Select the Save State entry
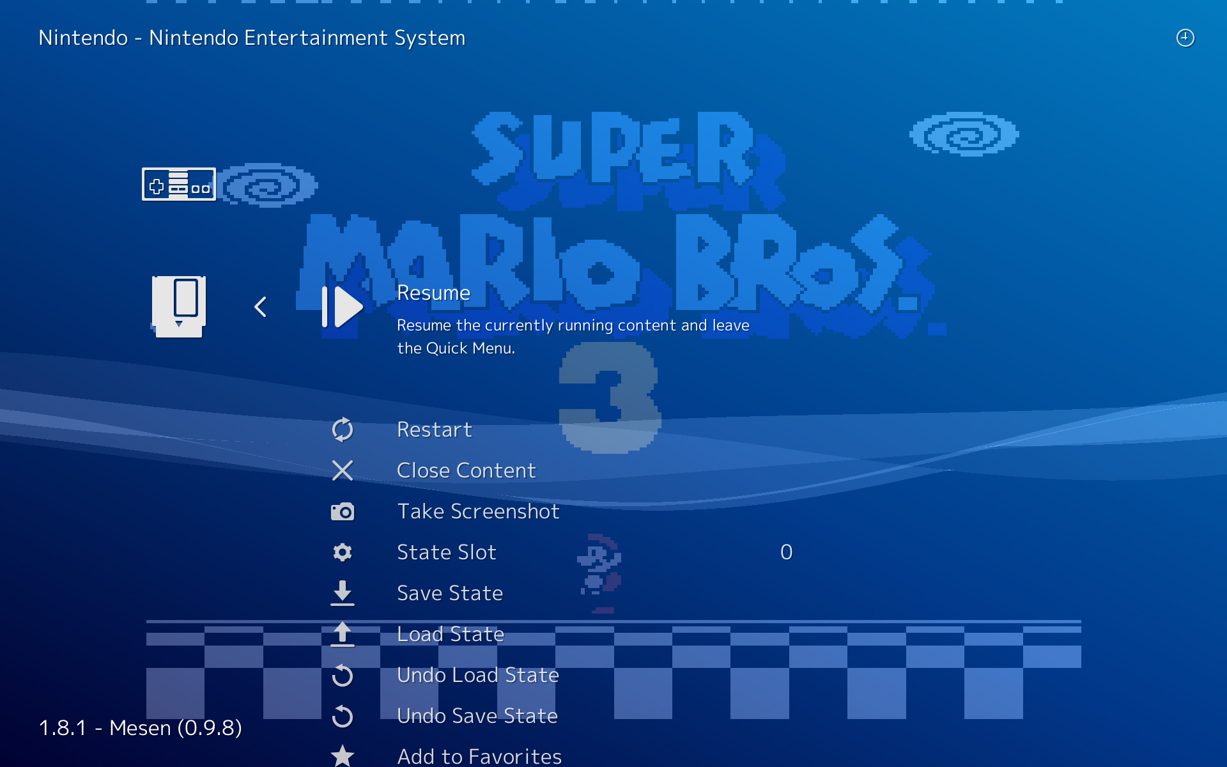 click(x=450, y=593)
